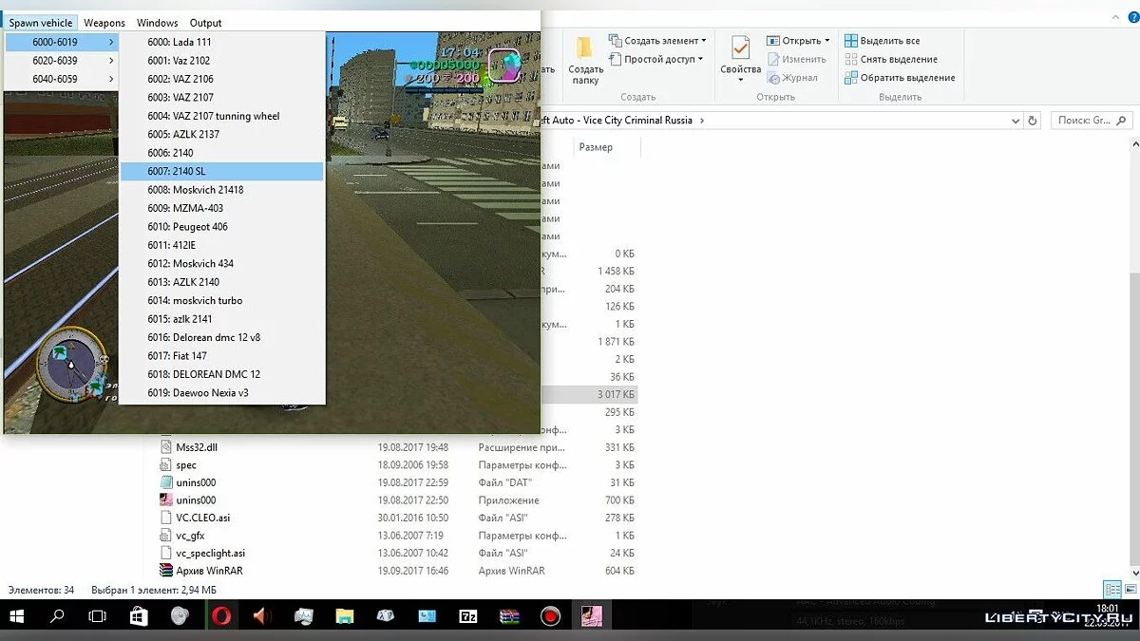Launch 7-Zip from the taskbar
Image resolution: width=1140 pixels, height=641 pixels.
(468, 616)
